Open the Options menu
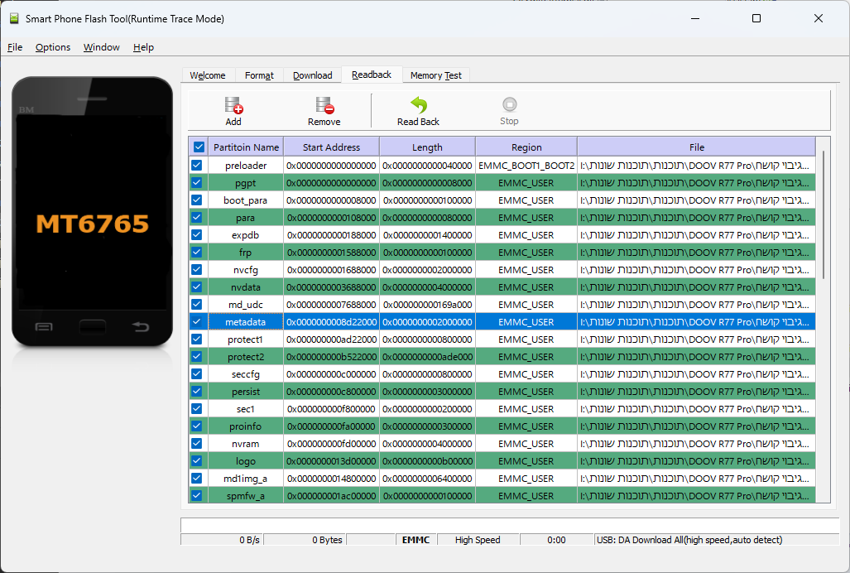 (53, 47)
